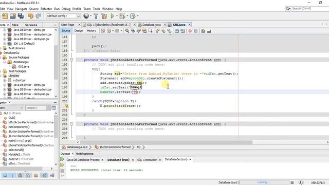
Task: Click first Navigator filter toggle at bottom
Action: point(5,175)
